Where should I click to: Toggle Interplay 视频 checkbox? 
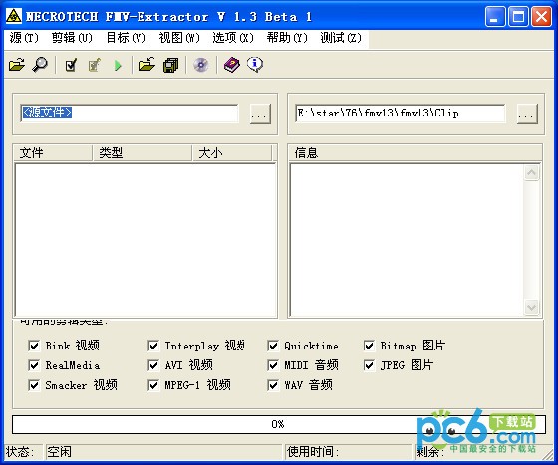point(153,346)
